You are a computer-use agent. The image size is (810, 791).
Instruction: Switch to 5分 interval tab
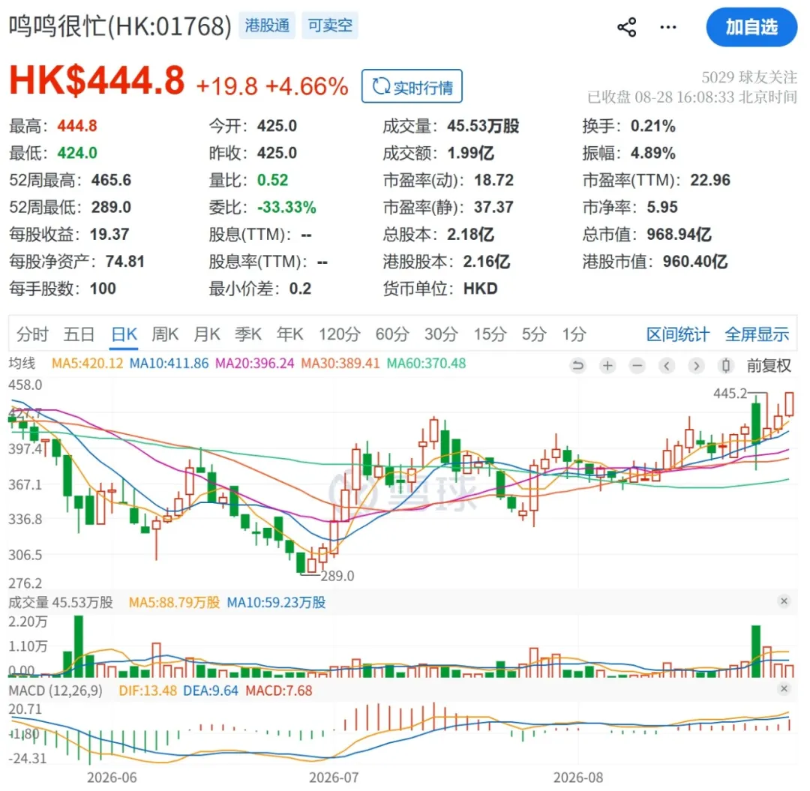point(534,334)
